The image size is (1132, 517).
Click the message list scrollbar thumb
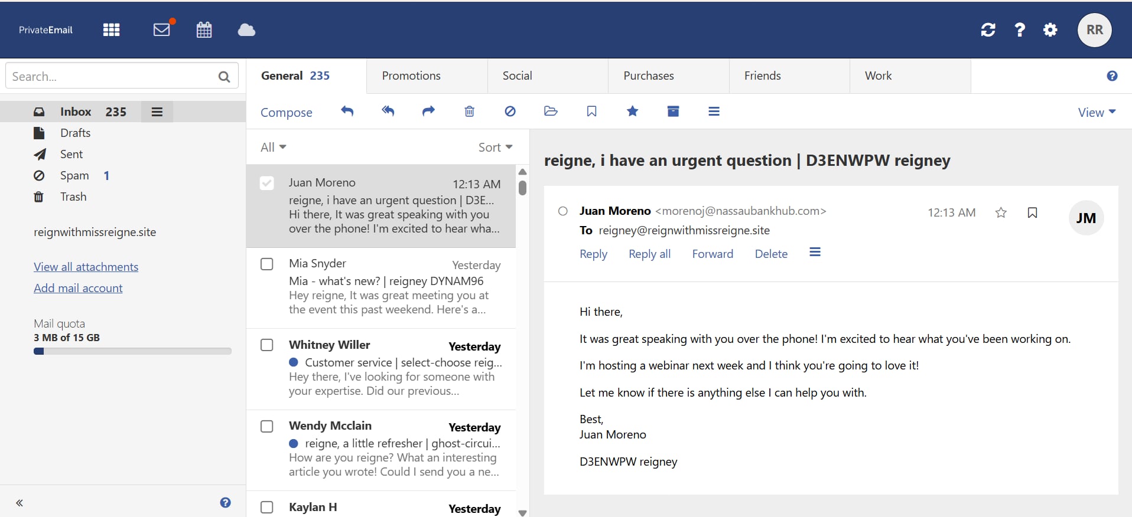click(x=522, y=188)
